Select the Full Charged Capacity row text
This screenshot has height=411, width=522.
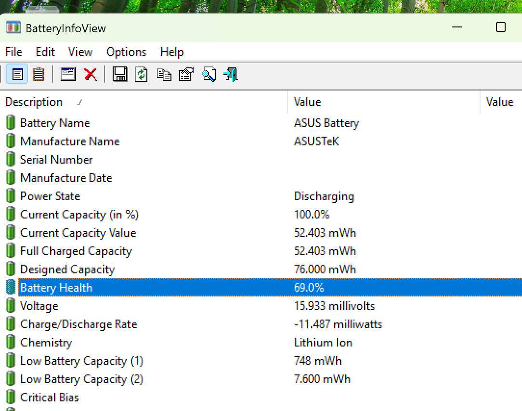click(76, 251)
